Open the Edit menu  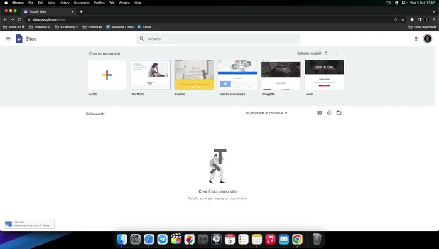41,3
